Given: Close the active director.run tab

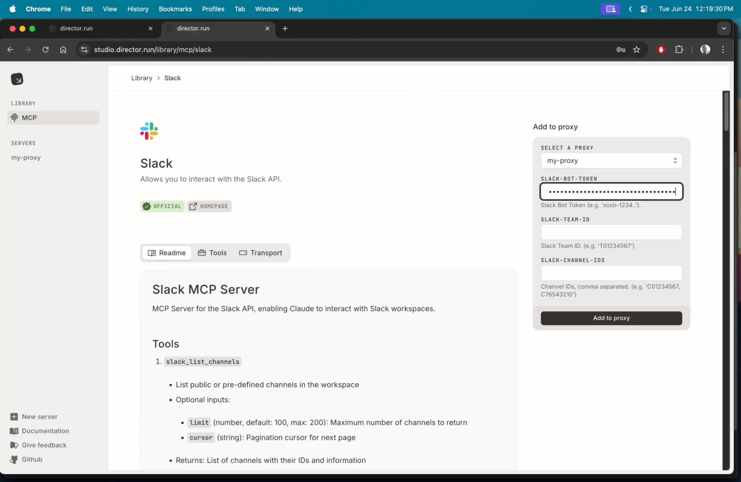Looking at the screenshot, I should pos(267,29).
